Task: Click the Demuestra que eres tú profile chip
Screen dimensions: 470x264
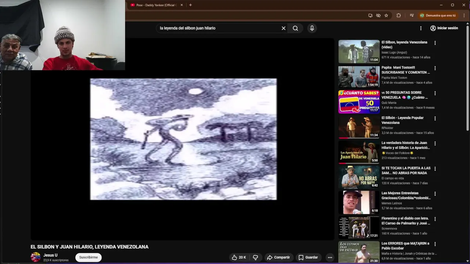Action: pyautogui.click(x=438, y=15)
